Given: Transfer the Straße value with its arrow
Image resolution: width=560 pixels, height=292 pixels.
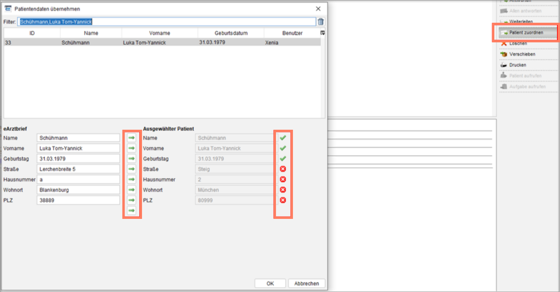Looking at the screenshot, I should tap(131, 169).
